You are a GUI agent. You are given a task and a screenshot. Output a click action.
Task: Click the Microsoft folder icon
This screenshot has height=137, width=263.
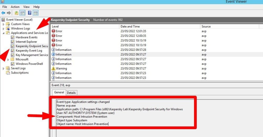pyautogui.click(x=12, y=59)
